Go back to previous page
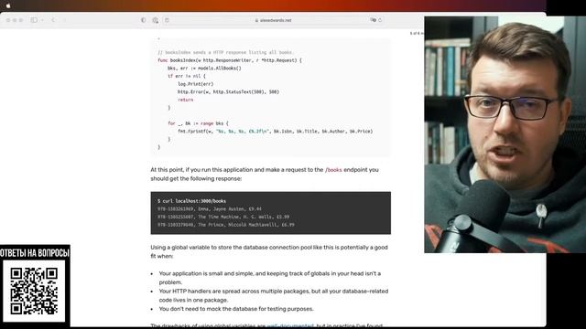 (53, 20)
